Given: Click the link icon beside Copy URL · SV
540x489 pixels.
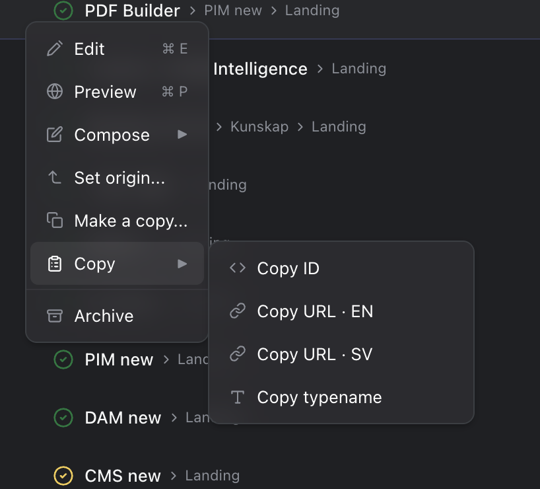Looking at the screenshot, I should point(238,354).
